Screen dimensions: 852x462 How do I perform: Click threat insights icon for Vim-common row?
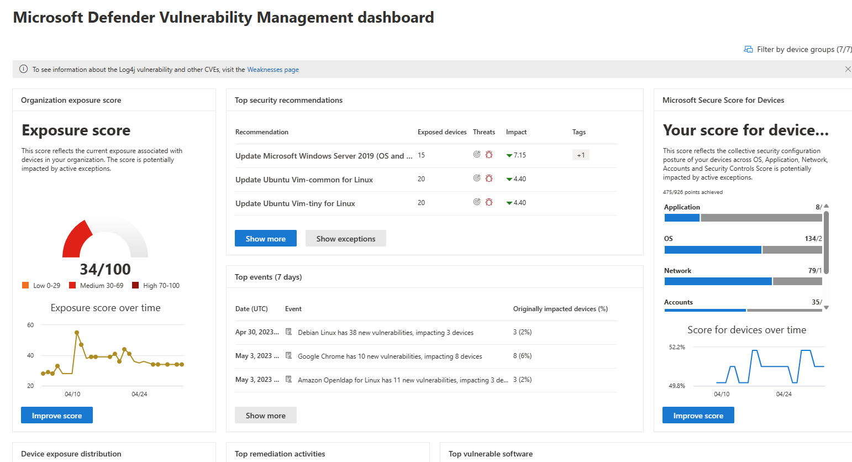477,179
